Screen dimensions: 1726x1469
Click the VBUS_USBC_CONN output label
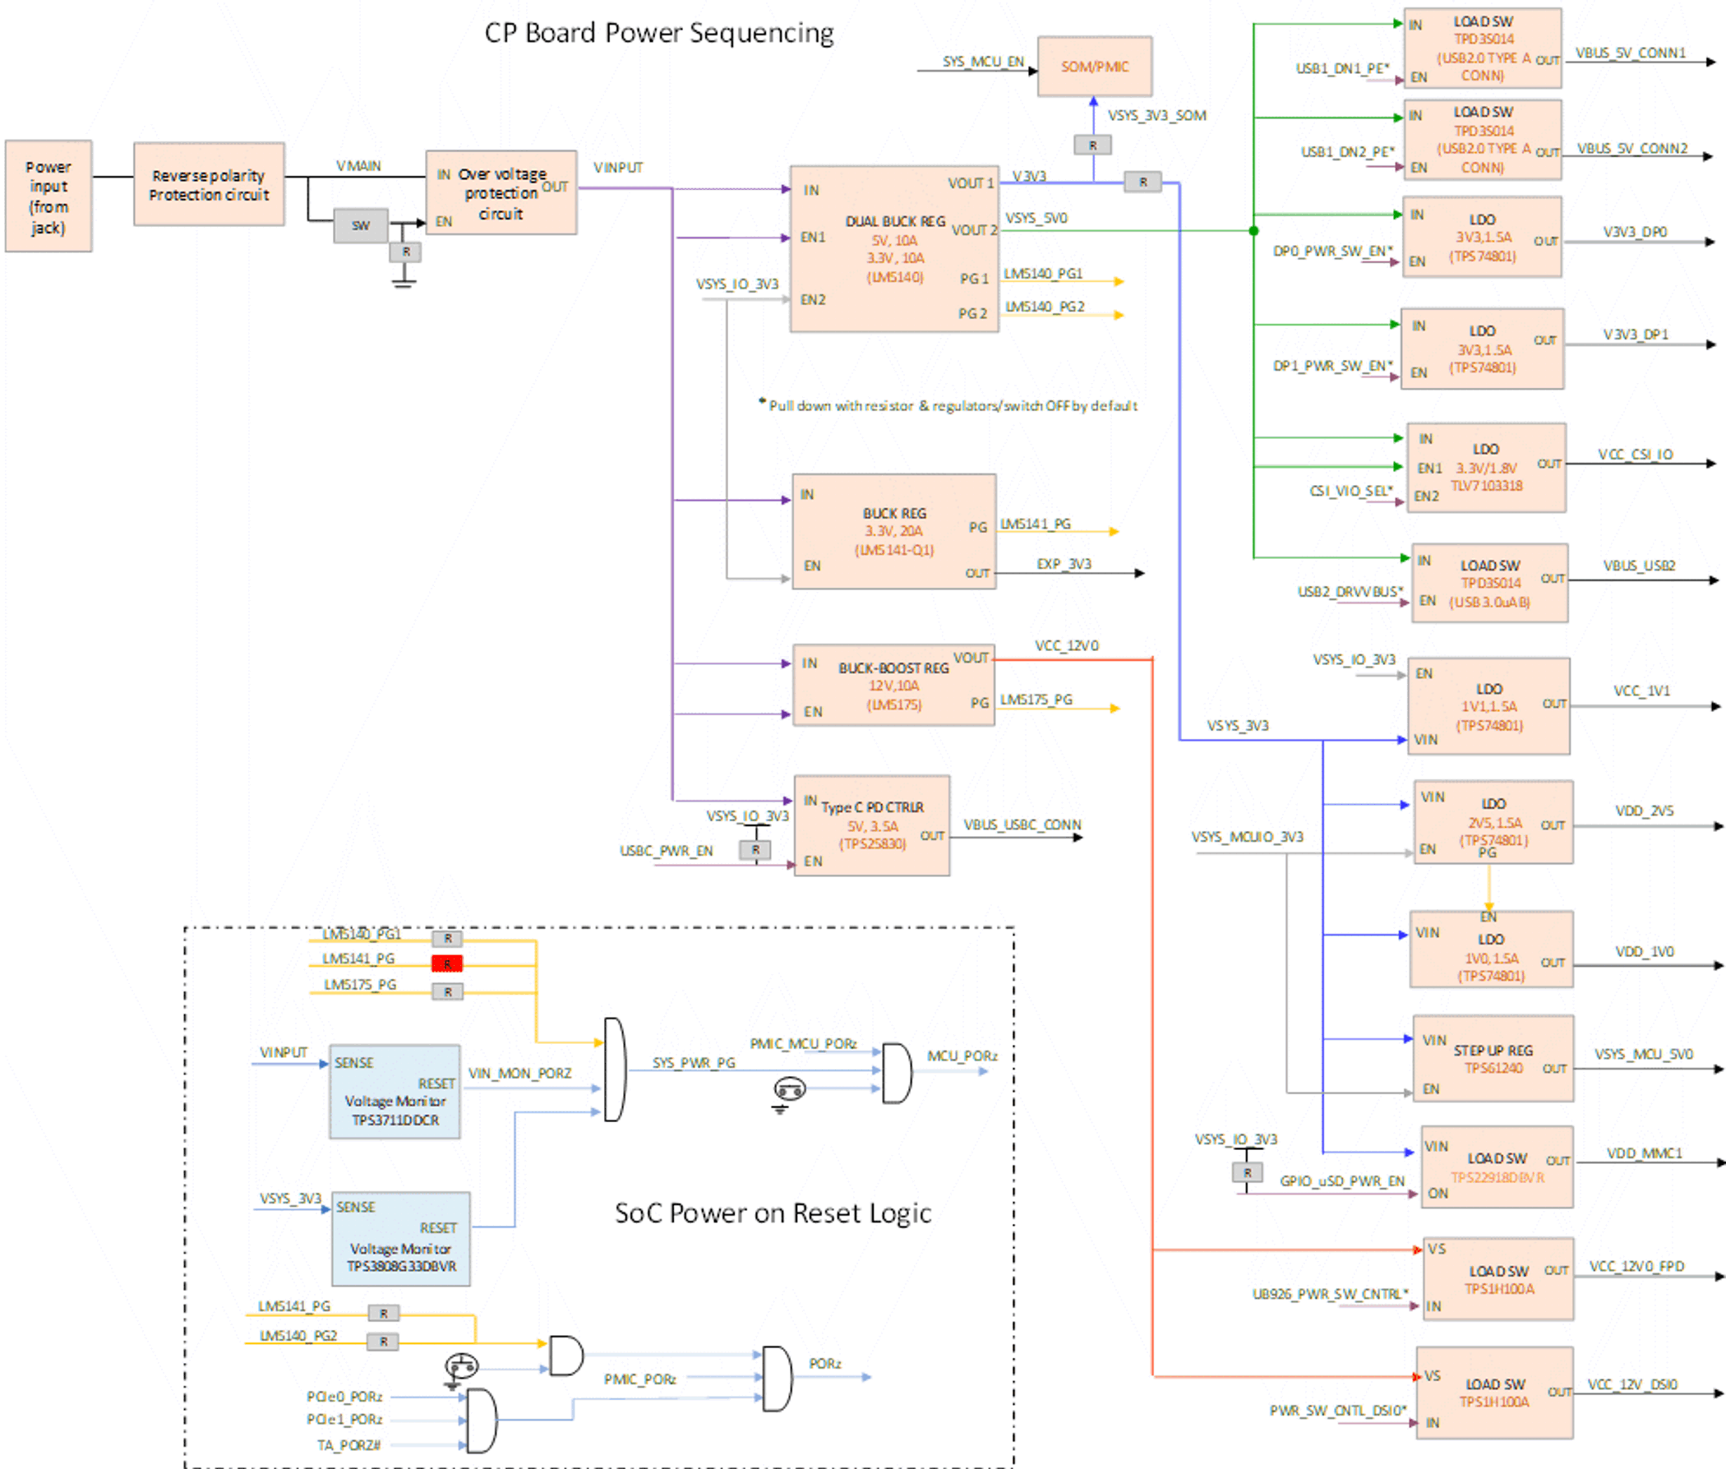(1022, 825)
